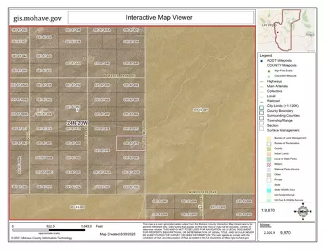Image resolution: width=325 pixels, height=250 pixels.
Task: Click the Local or State Parks teal swatch
Action: point(269,159)
